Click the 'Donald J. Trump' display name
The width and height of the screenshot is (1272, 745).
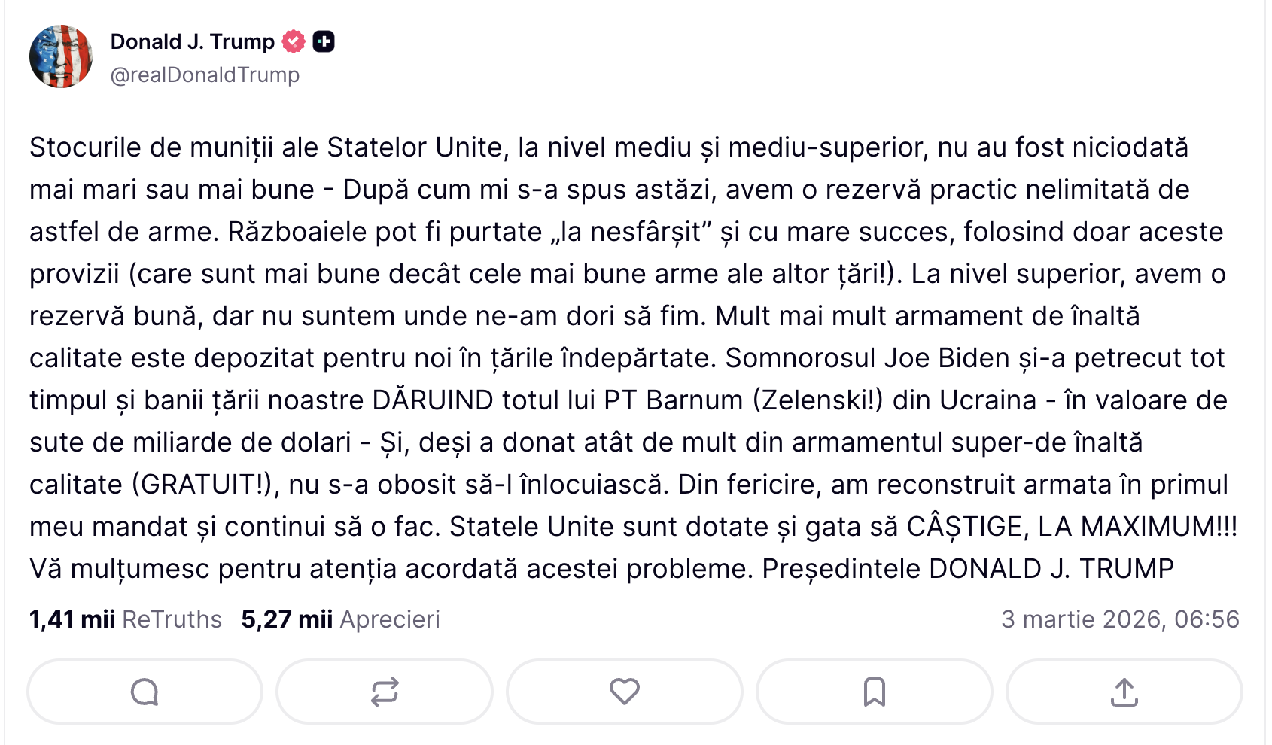pyautogui.click(x=192, y=41)
